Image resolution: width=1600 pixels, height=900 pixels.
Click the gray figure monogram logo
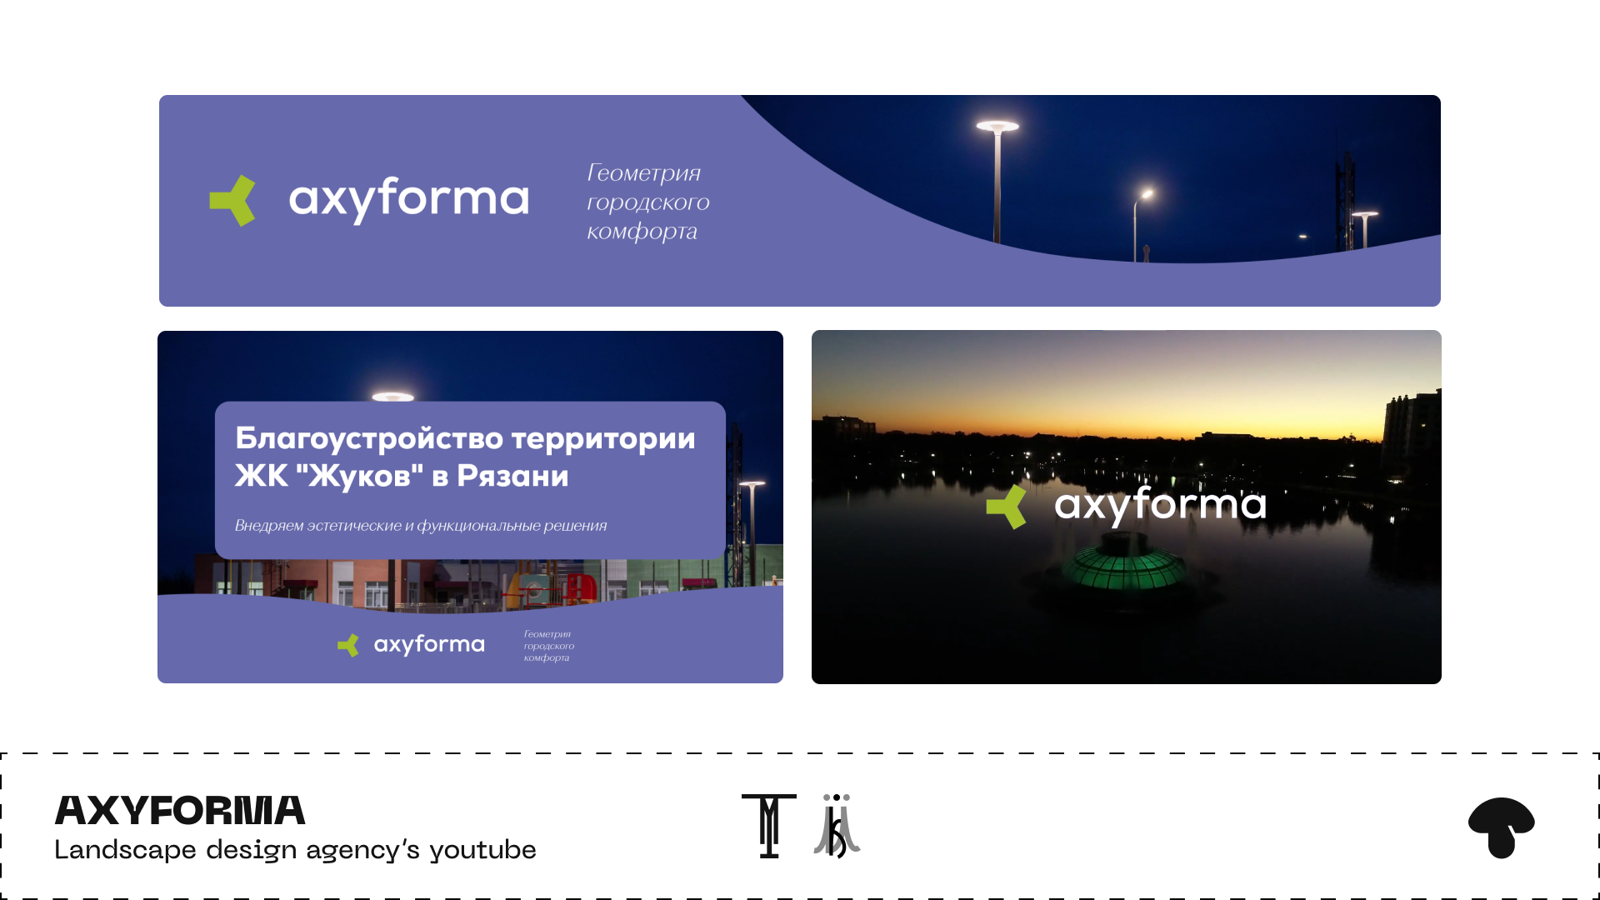pos(837,826)
